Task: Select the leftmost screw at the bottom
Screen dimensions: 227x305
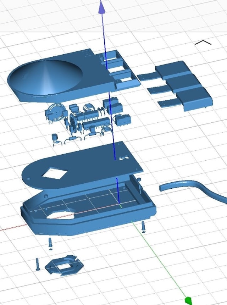Action: [x=38, y=264]
